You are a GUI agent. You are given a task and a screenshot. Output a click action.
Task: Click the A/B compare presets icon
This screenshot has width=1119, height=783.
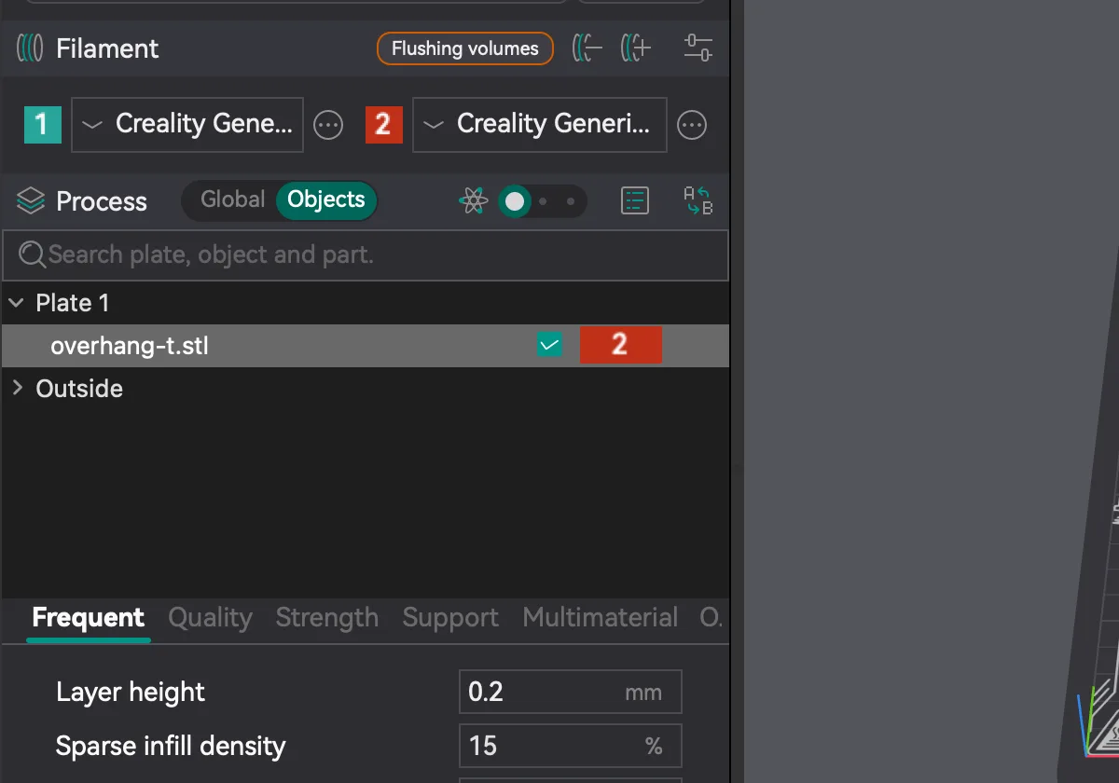click(x=698, y=200)
